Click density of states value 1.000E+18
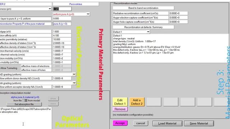Screen dimensions: 230x129 click(62, 47)
